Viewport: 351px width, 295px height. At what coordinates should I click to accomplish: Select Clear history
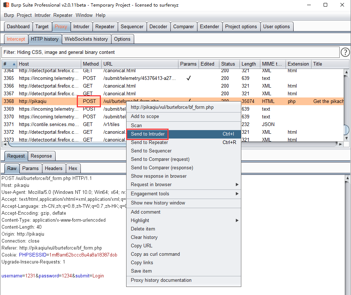[x=184, y=237]
